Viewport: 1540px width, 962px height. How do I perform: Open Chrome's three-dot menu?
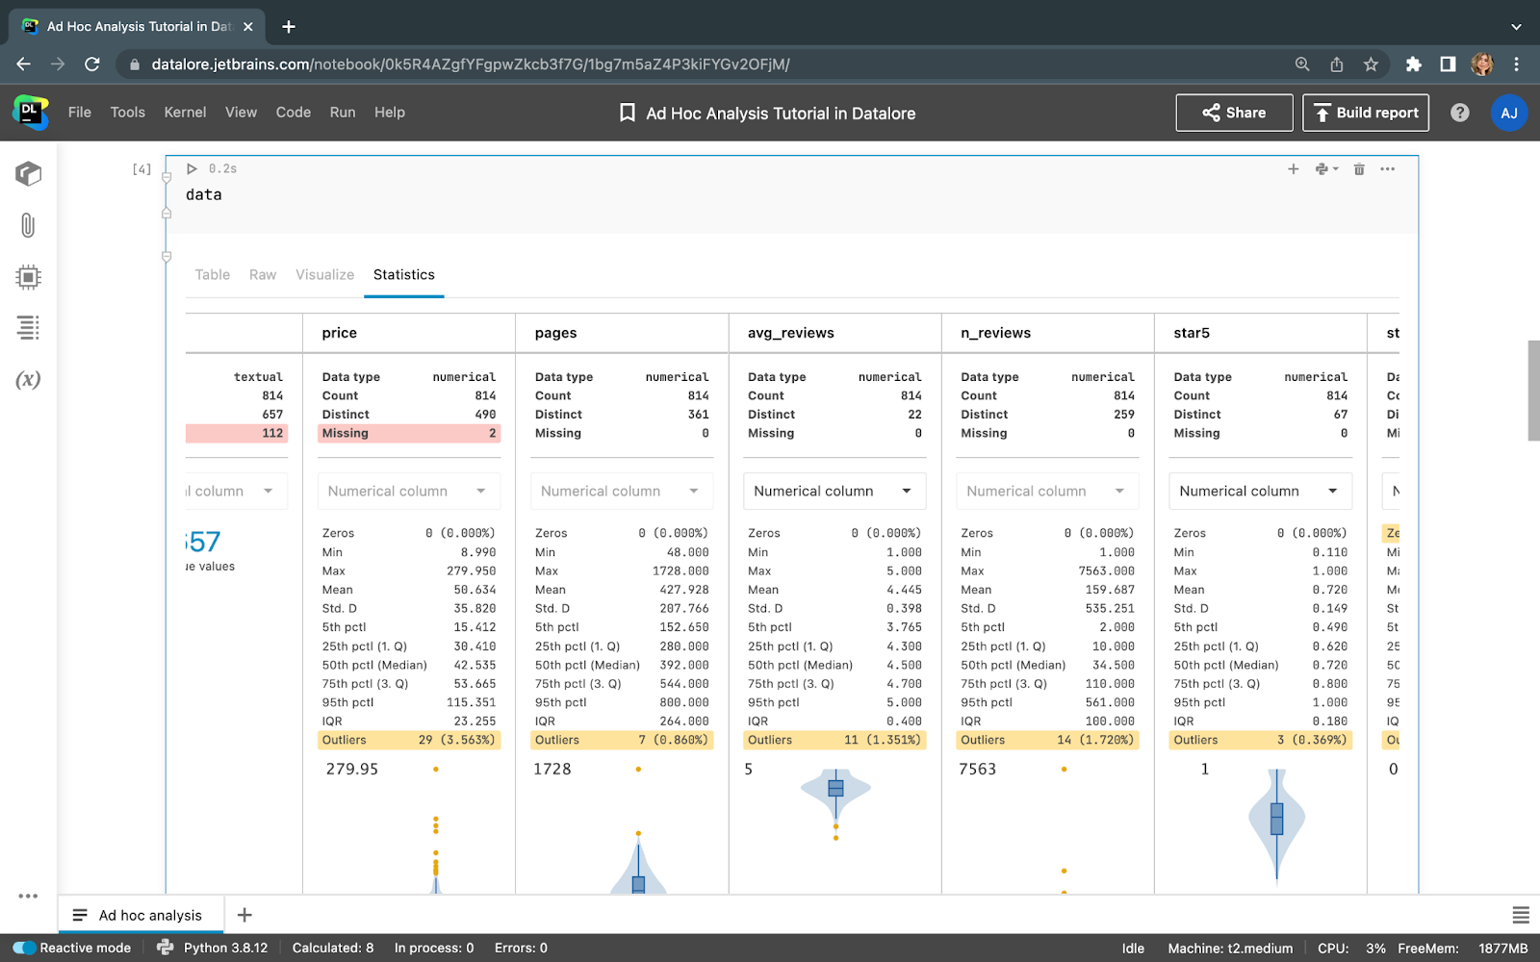tap(1516, 64)
